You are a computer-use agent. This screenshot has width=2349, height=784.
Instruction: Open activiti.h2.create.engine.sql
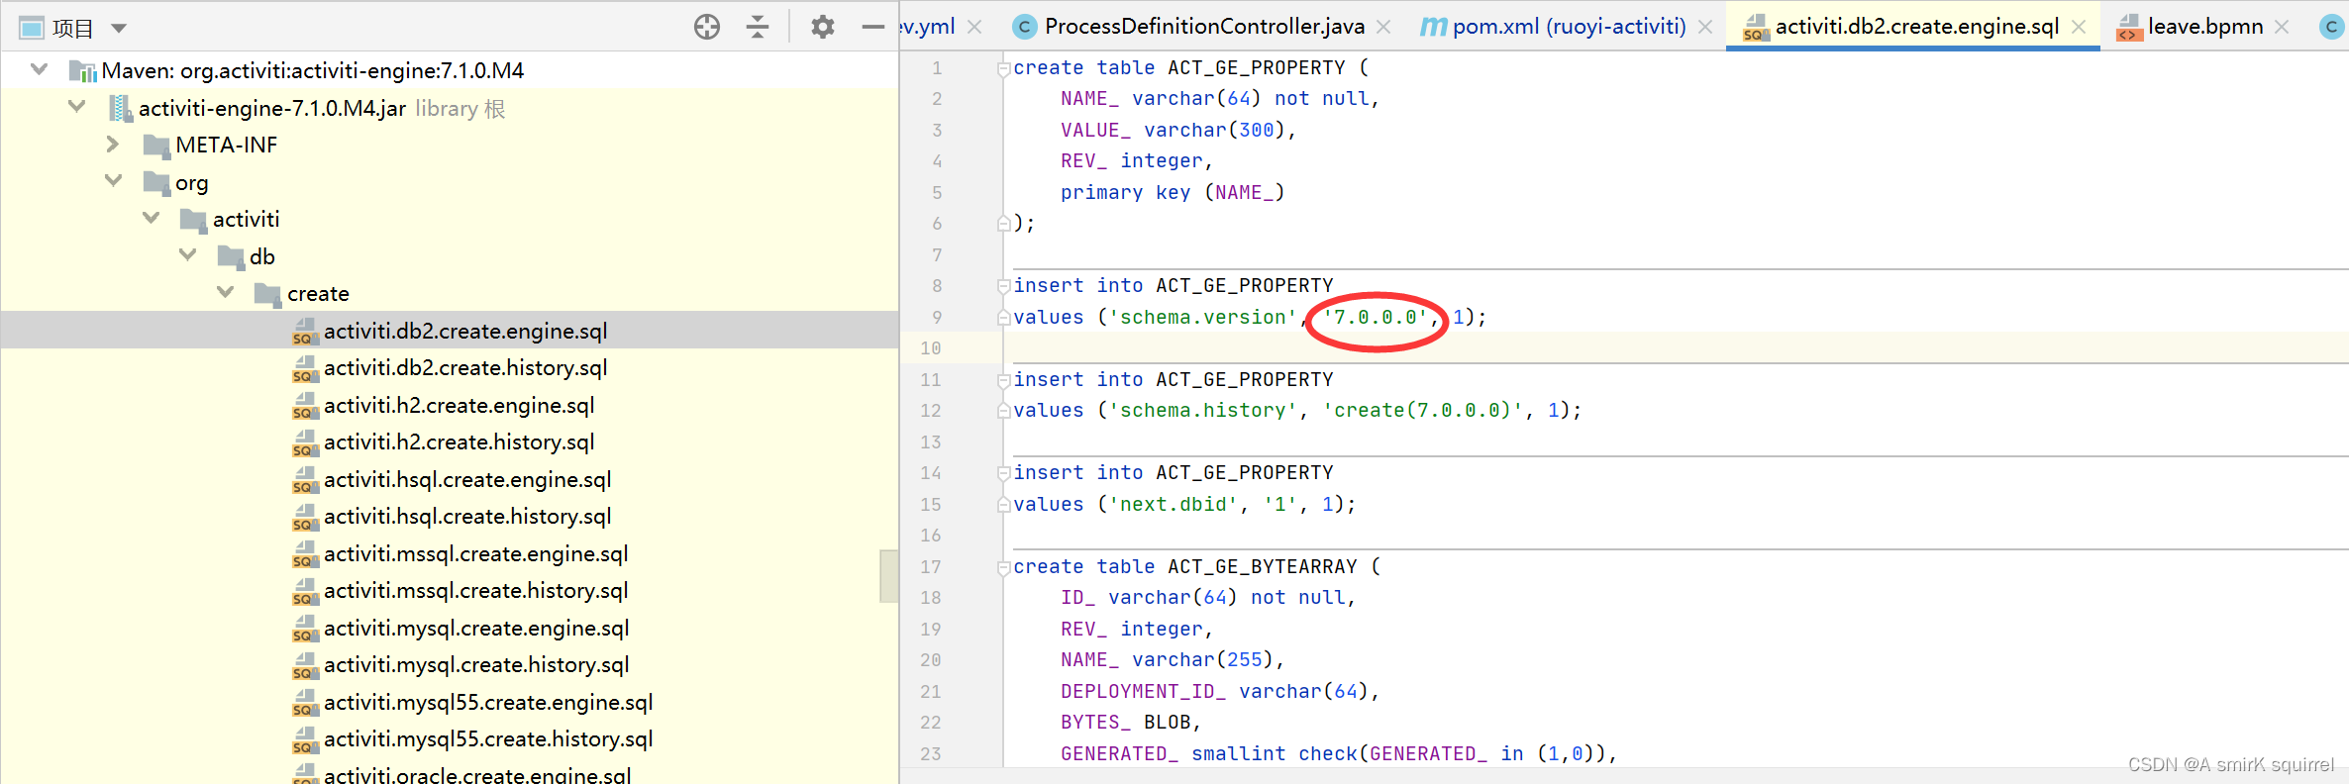pyautogui.click(x=460, y=405)
